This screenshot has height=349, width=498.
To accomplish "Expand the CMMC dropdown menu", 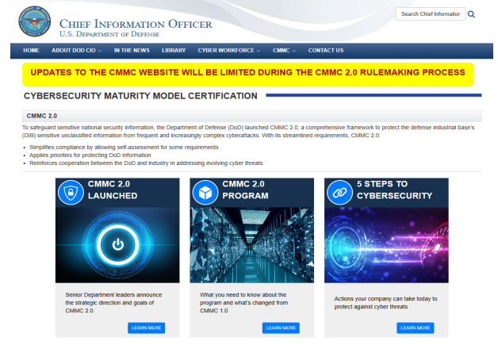I will [284, 51].
